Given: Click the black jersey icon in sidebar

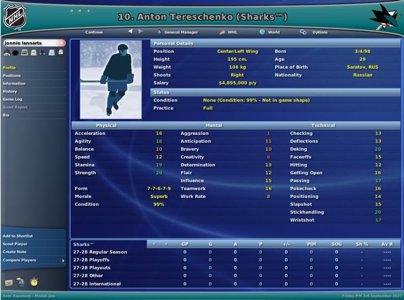Looking at the screenshot, I should click(x=15, y=53).
